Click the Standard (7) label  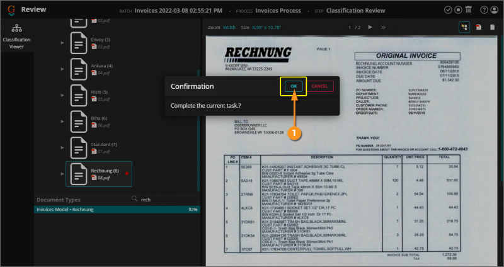tap(104, 145)
